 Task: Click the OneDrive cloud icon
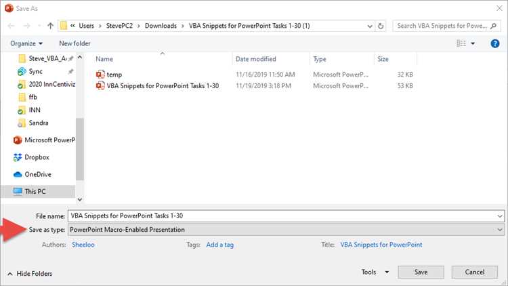[x=18, y=174]
